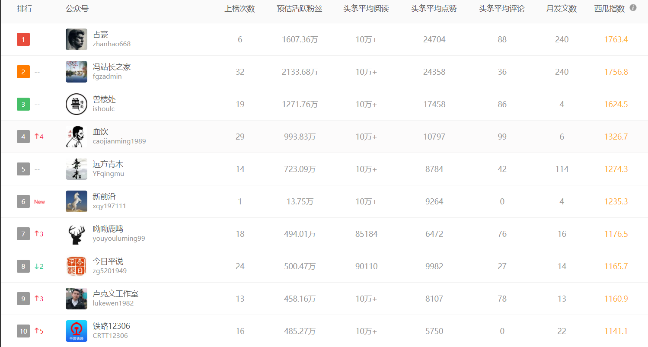Open the 冯站长之家 account name link
This screenshot has height=347, width=648.
(112, 67)
